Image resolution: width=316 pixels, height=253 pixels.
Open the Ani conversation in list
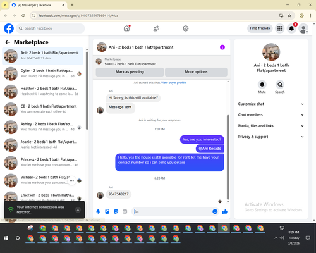point(42,56)
